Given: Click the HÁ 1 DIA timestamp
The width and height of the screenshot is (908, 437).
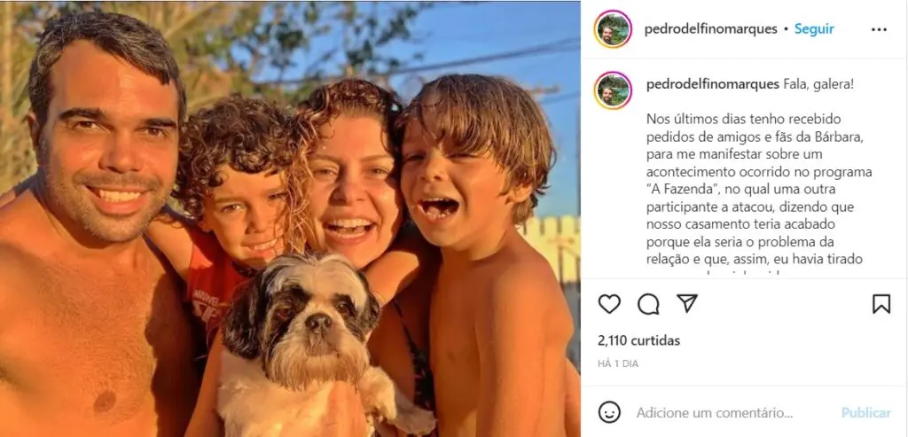Looking at the screenshot, I should 618,363.
